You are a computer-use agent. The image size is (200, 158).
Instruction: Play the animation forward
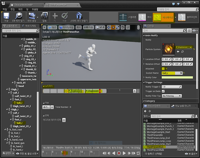click(124, 153)
